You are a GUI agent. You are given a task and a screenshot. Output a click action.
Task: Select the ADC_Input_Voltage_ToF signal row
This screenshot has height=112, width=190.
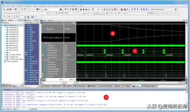59,38
